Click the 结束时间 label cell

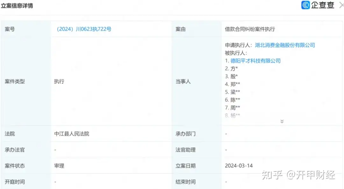pos(196,182)
